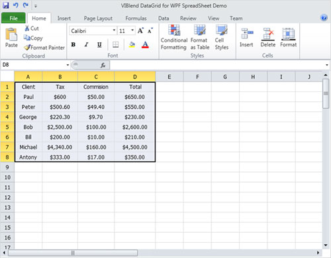This screenshot has height=258, width=331.
Task: Expand the font size dropdown arrow
Action: [132, 30]
